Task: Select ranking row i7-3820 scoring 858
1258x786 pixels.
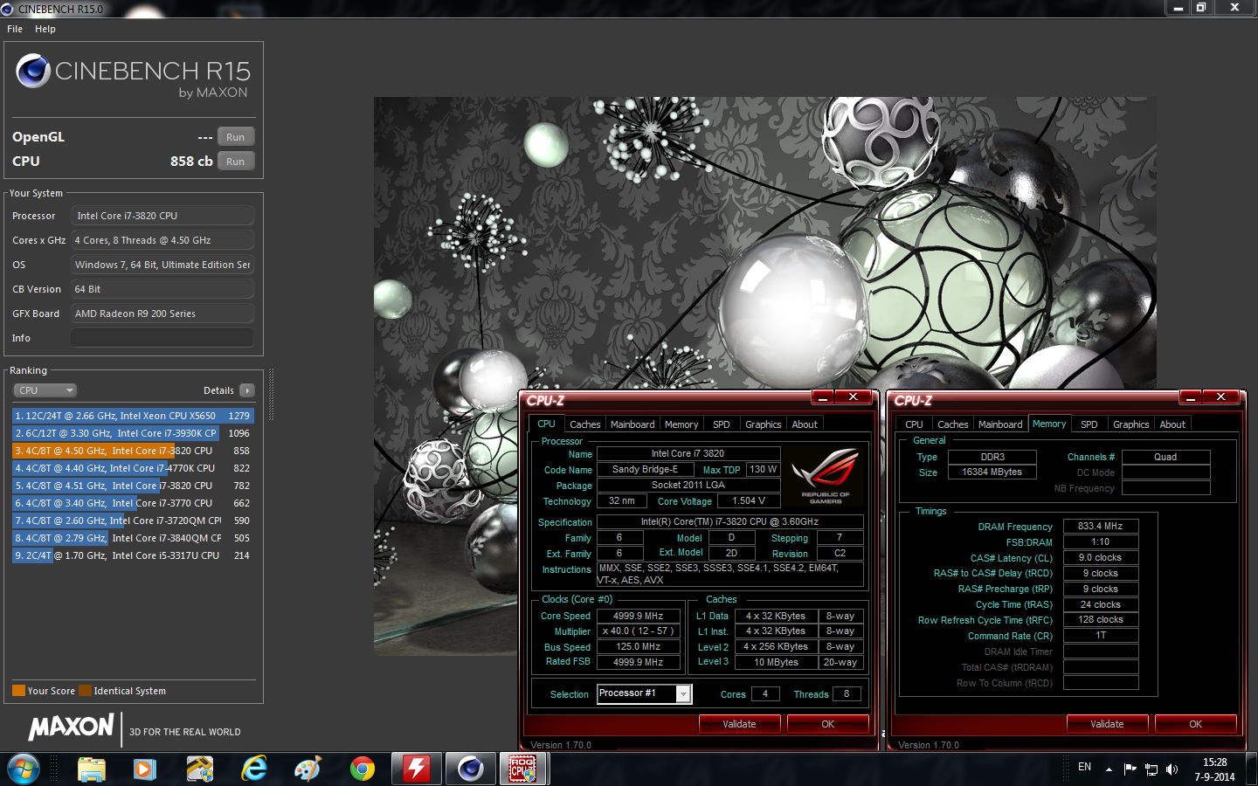Action: [x=133, y=451]
